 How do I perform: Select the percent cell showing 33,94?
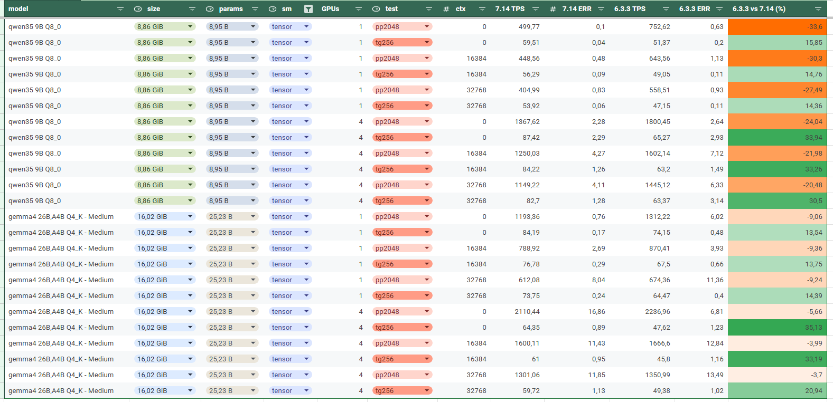777,137
